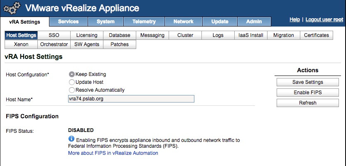Click the Save Settings button

(x=308, y=82)
